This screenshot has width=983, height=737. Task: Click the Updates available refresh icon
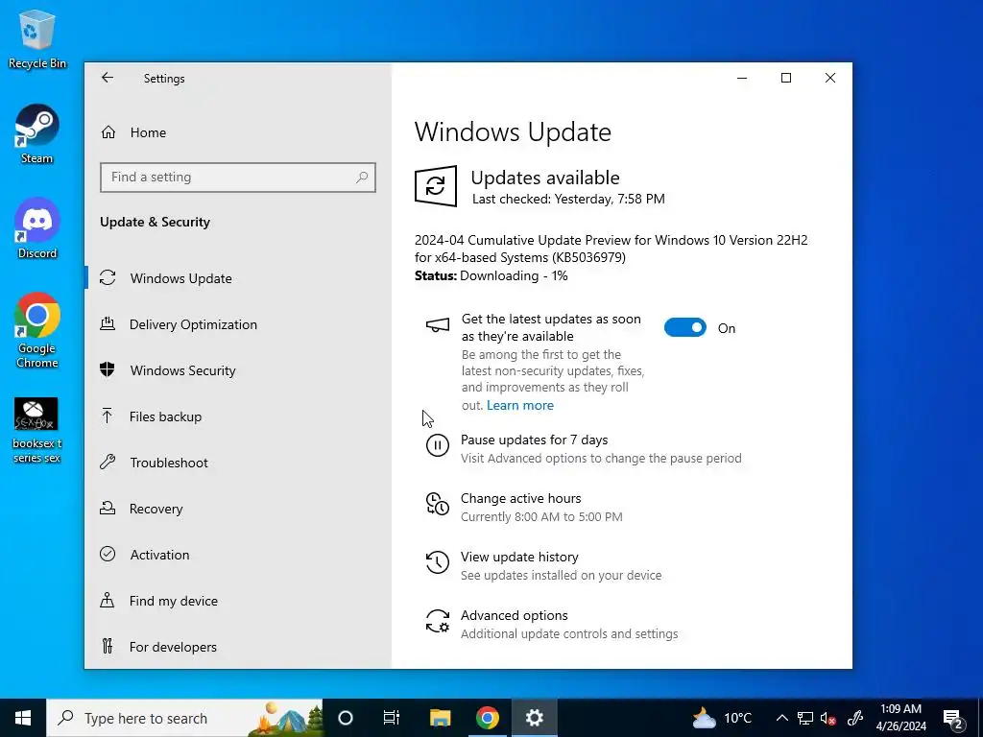436,186
